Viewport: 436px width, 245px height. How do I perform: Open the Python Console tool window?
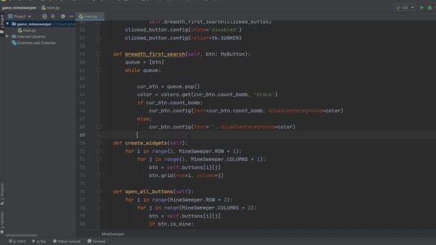point(67,242)
